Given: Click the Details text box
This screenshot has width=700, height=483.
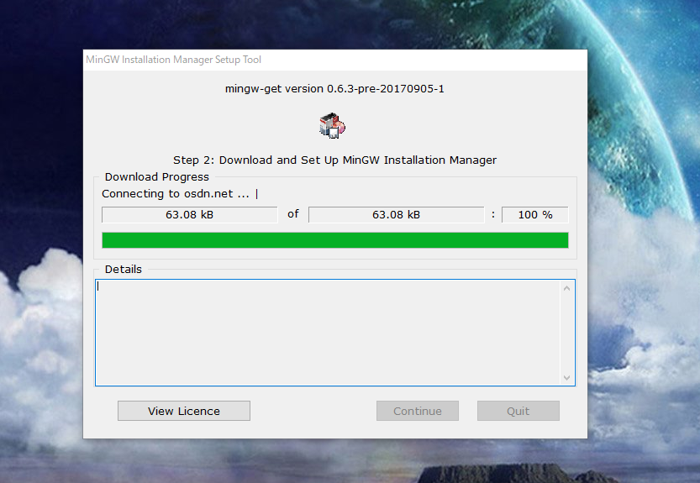Looking at the screenshot, I should (x=334, y=333).
